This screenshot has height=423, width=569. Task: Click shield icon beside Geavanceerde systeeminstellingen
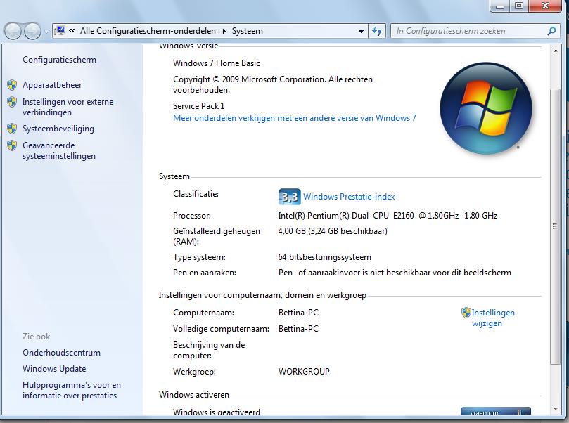(x=12, y=145)
